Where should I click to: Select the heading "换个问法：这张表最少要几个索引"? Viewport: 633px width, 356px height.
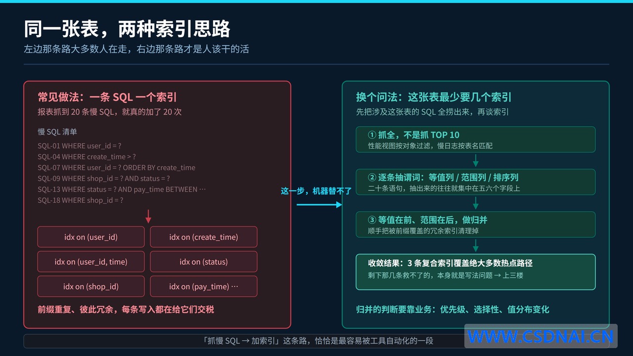434,97
